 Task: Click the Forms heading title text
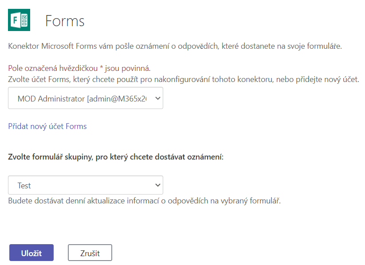click(x=65, y=21)
